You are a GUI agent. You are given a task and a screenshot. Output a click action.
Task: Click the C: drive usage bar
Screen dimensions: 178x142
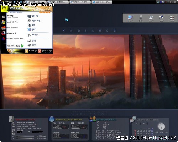25,136
